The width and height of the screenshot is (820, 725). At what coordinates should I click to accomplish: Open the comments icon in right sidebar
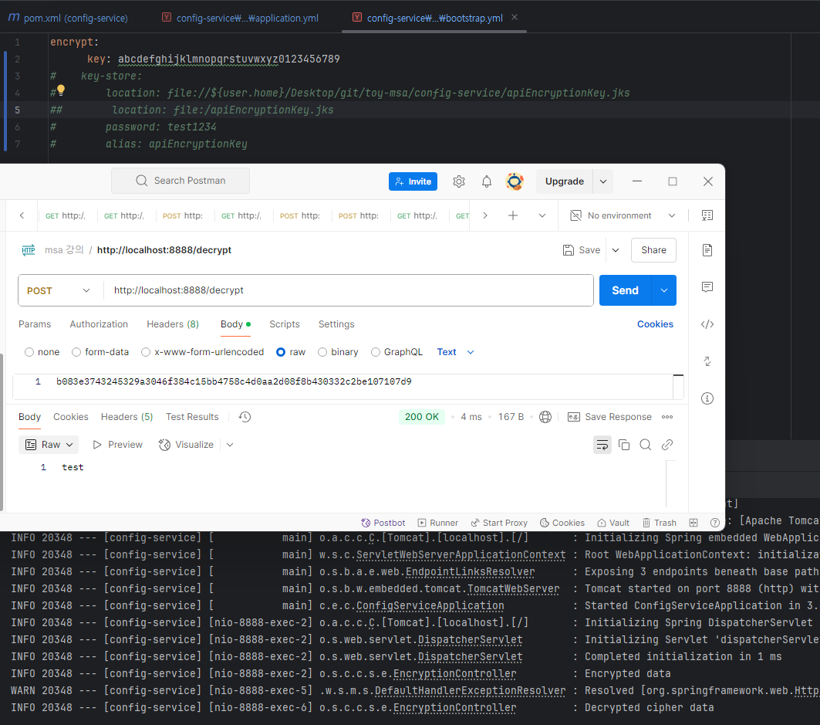(x=707, y=287)
